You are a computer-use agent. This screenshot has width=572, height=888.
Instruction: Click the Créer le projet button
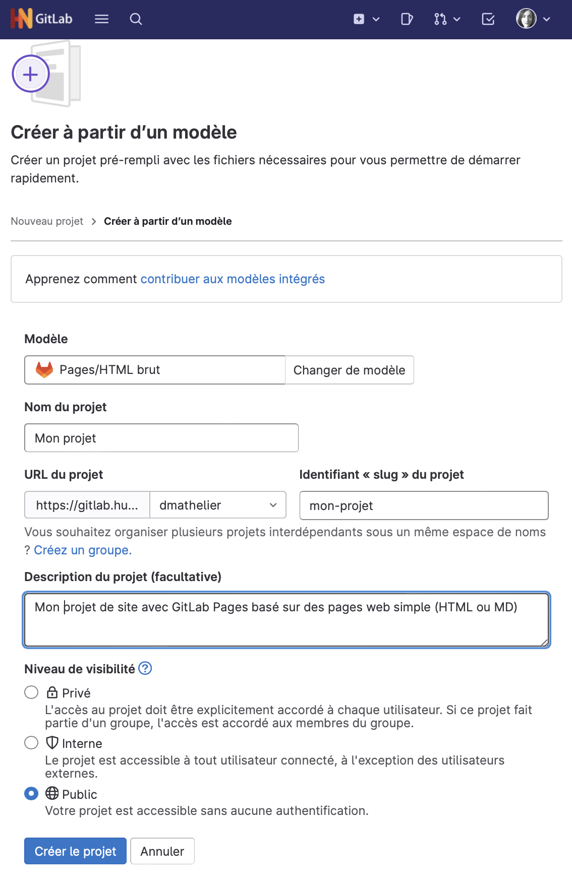click(x=75, y=851)
